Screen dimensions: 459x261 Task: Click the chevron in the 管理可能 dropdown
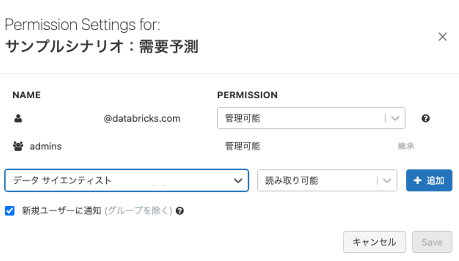pos(395,118)
